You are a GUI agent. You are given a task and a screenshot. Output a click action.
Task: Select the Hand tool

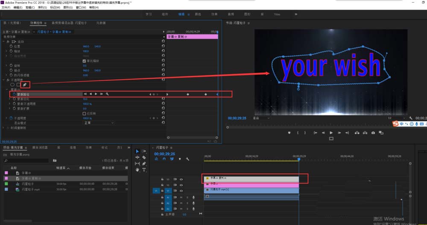click(137, 170)
